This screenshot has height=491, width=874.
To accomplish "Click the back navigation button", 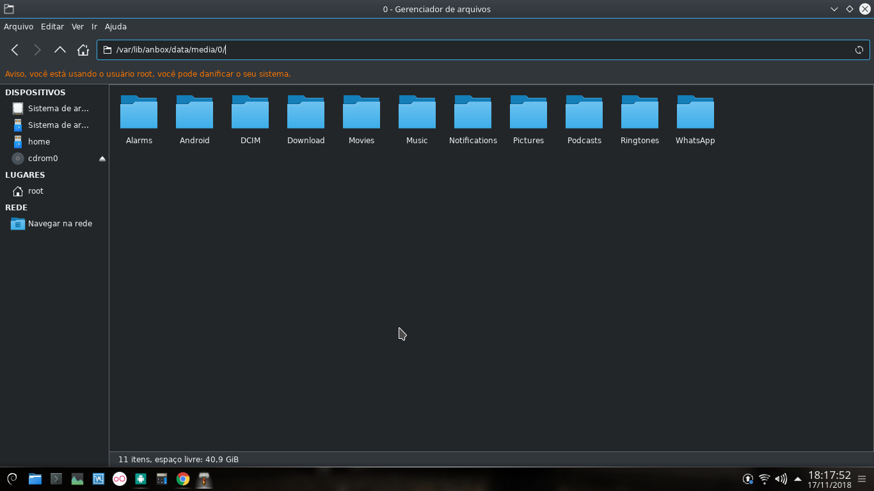I will pos(14,49).
